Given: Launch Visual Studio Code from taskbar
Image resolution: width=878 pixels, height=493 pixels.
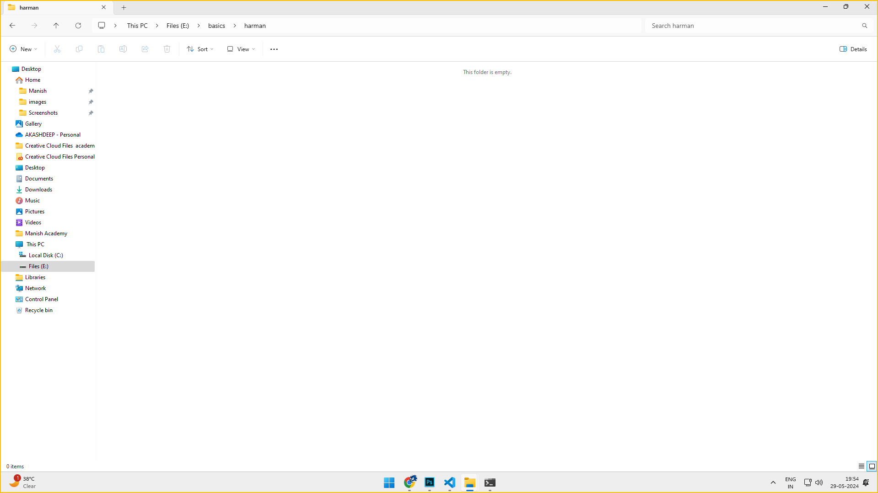Looking at the screenshot, I should click(x=449, y=482).
